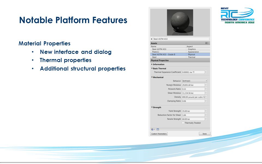Open the asset browser panel icon
Viewport: 262px width, 164px height.
(x=158, y=129)
